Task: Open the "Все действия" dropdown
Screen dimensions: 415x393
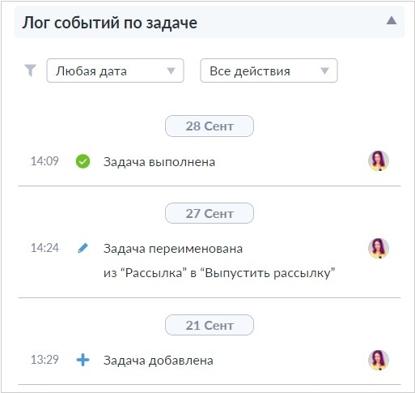Action: (x=269, y=70)
